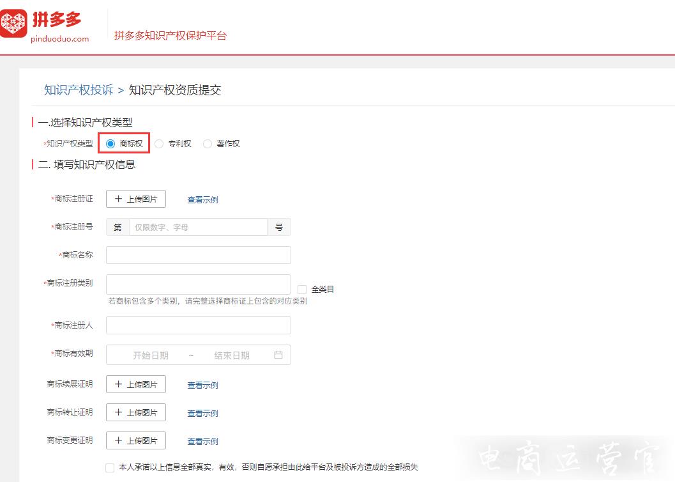Upload image for 商标注册证
Image resolution: width=675 pixels, height=482 pixels.
pos(136,199)
